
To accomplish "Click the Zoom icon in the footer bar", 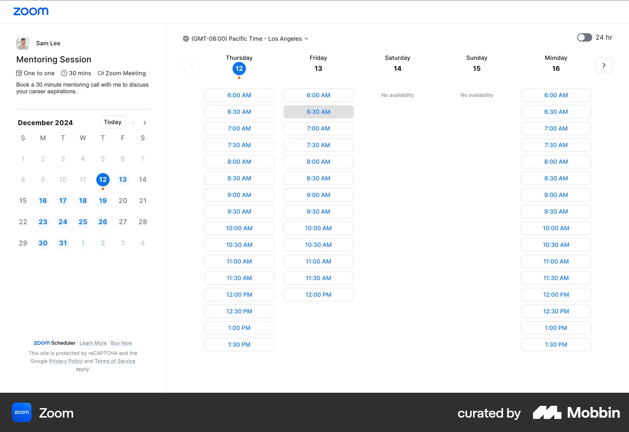I will [21, 412].
